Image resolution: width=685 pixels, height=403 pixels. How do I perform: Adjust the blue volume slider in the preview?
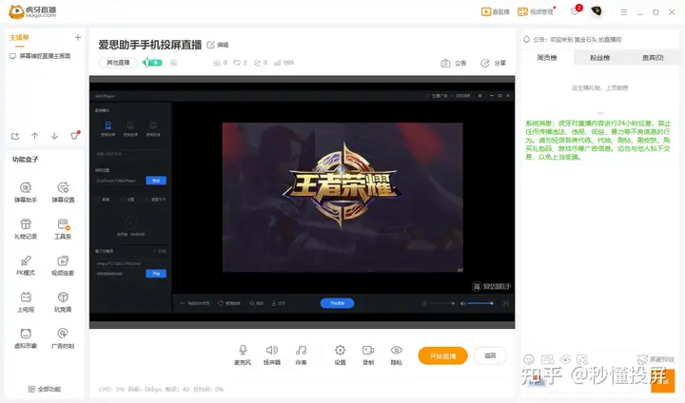(x=480, y=303)
